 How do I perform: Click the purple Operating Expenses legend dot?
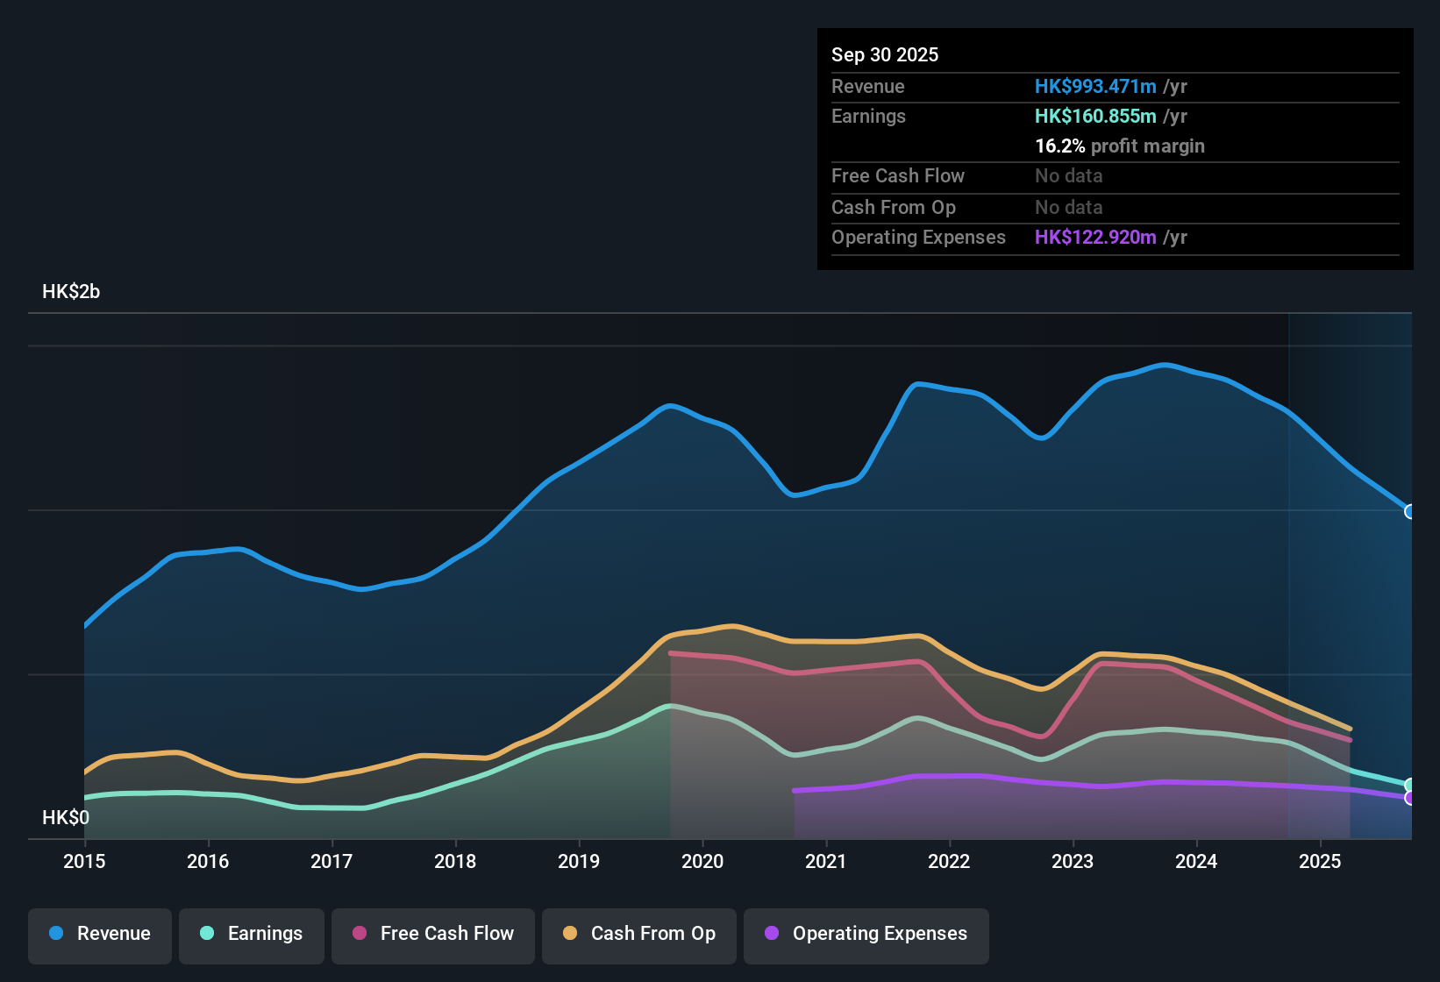pyautogui.click(x=770, y=934)
